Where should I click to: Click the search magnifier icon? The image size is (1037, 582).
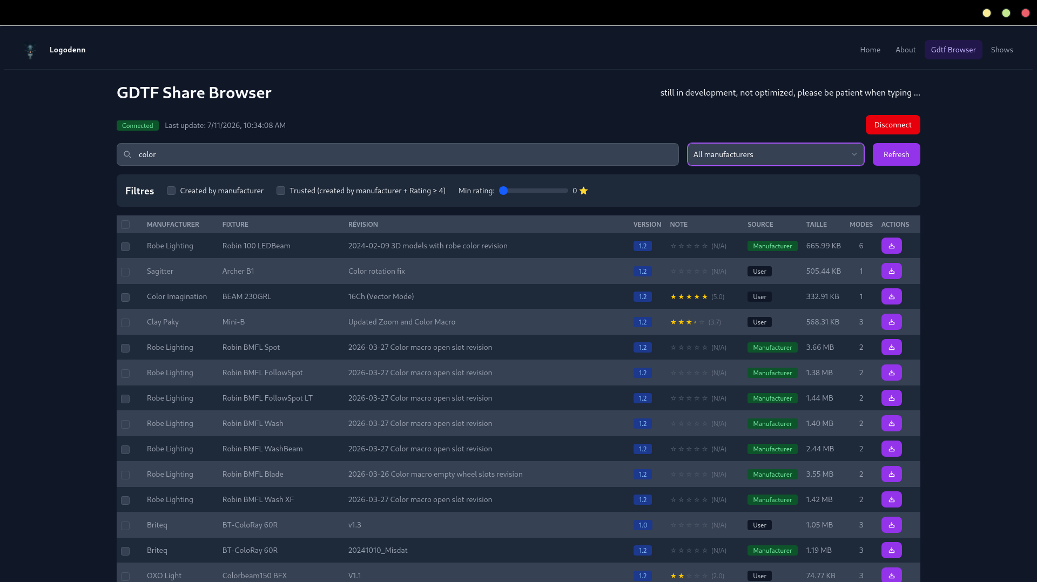[127, 154]
